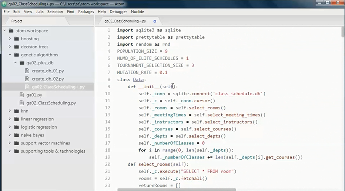The image size is (345, 191).
Task: Click the create_db_01.py file icon
Action: point(27,71)
